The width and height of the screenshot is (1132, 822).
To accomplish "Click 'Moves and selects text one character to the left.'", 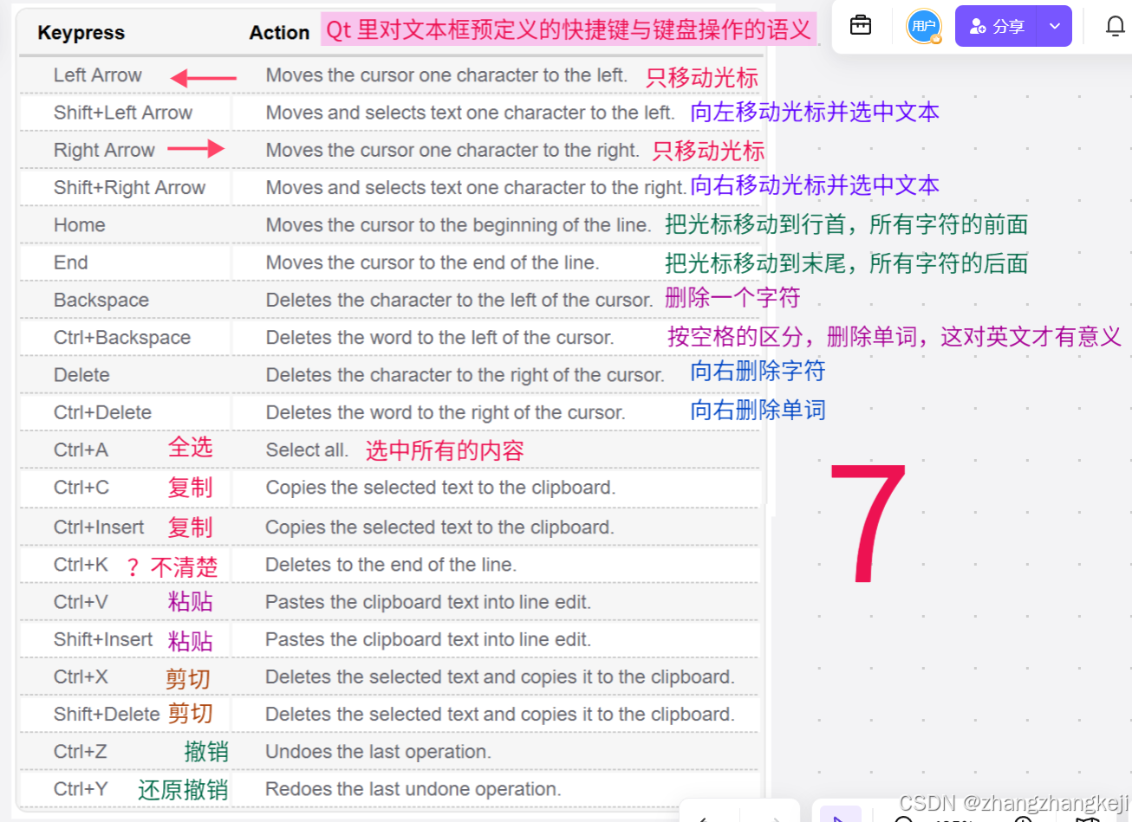I will 470,113.
